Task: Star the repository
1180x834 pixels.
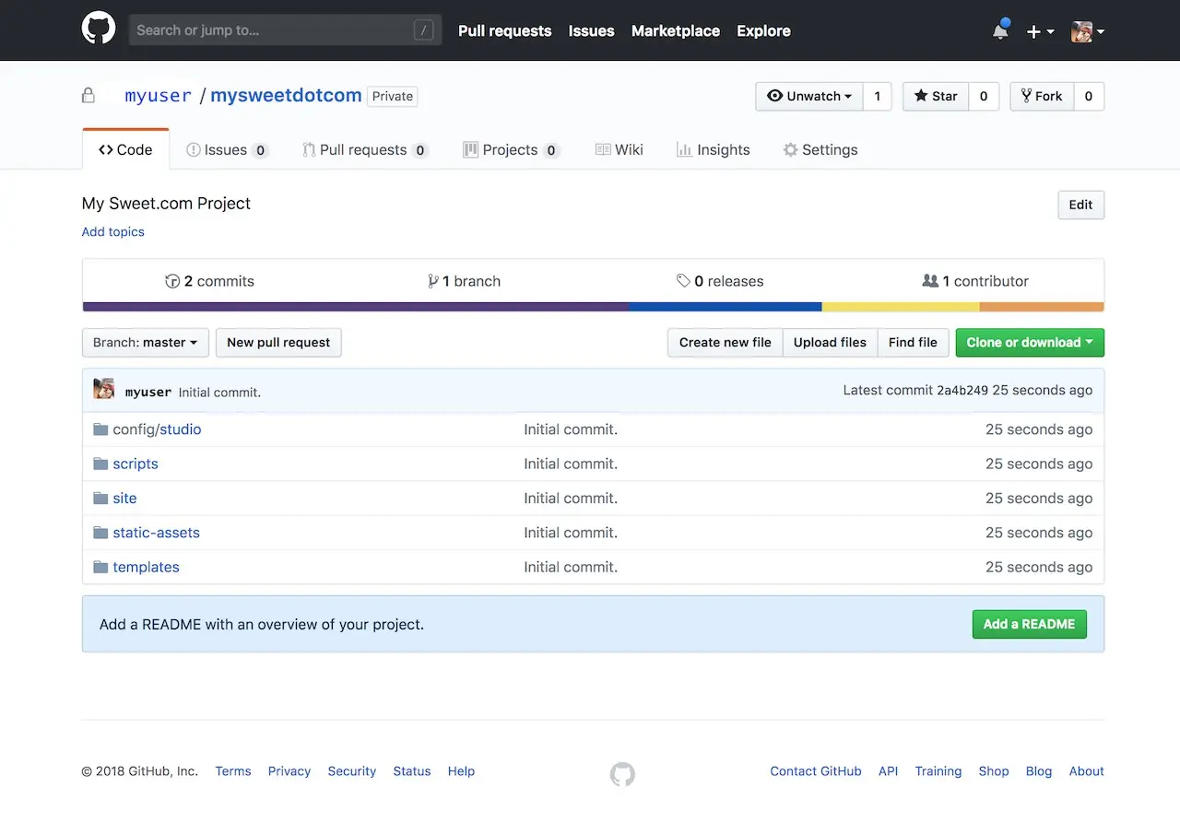Action: 936,96
